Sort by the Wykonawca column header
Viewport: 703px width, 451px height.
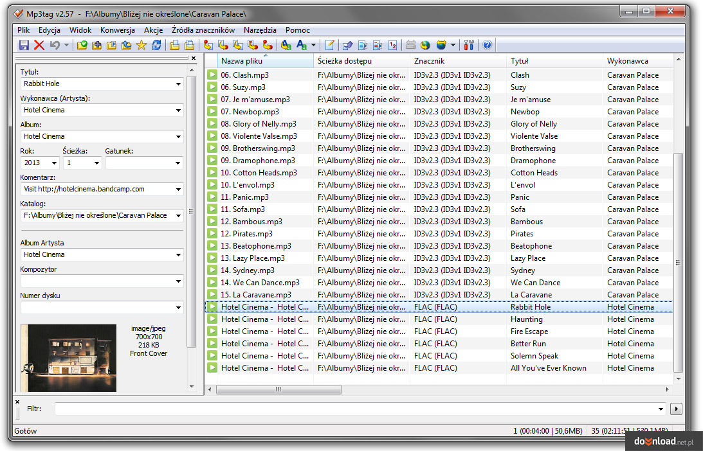[x=637, y=61]
